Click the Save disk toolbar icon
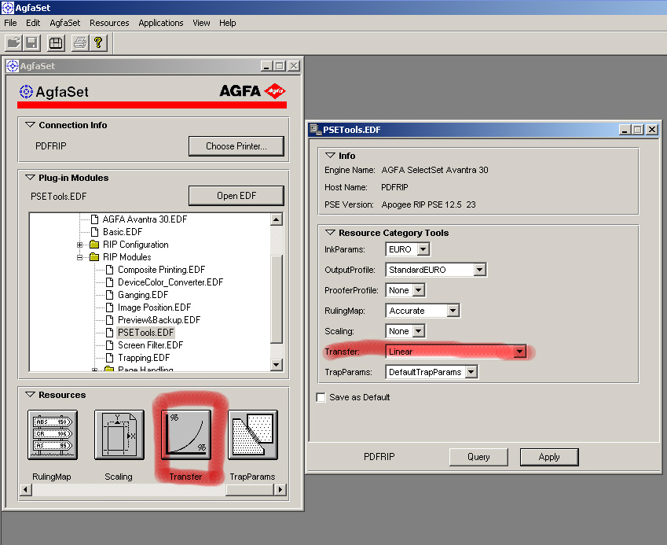The height and width of the screenshot is (545, 667). click(32, 43)
